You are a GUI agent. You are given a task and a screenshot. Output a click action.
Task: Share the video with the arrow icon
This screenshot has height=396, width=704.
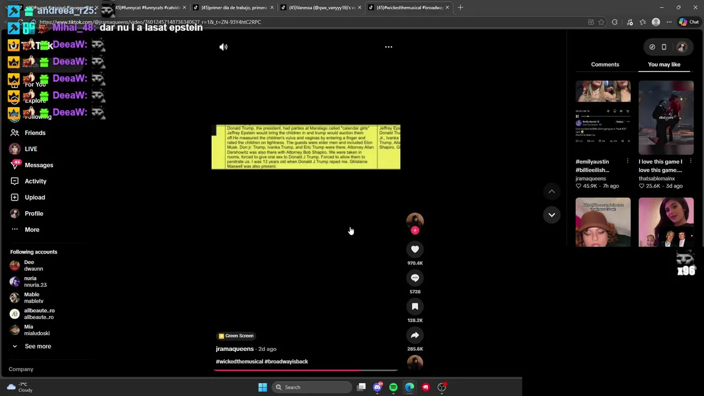pyautogui.click(x=415, y=335)
